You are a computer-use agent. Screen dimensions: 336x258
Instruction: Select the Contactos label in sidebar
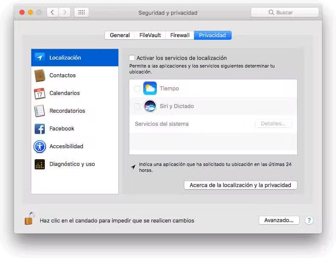pos(63,75)
